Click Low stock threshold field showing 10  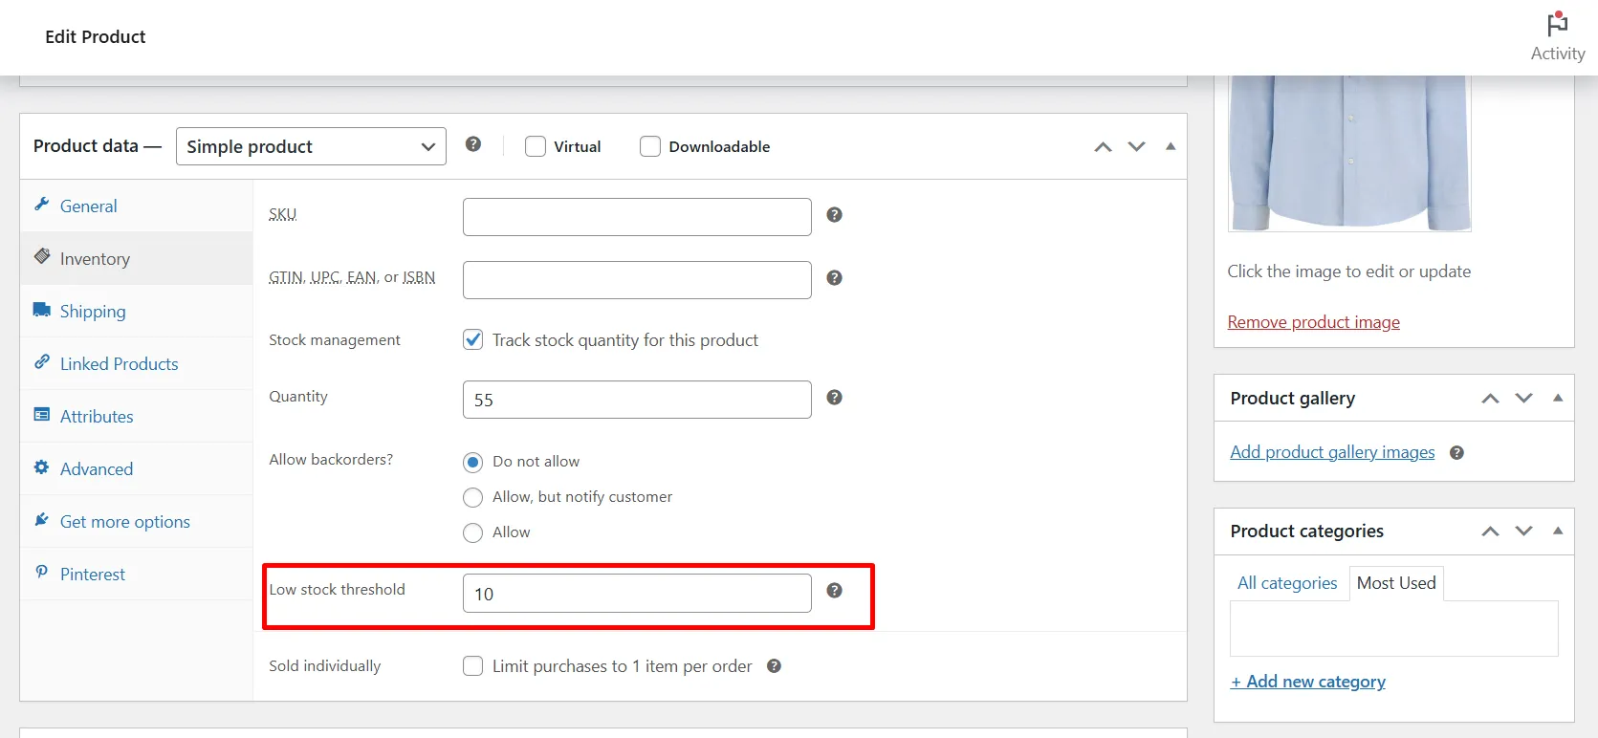click(637, 594)
